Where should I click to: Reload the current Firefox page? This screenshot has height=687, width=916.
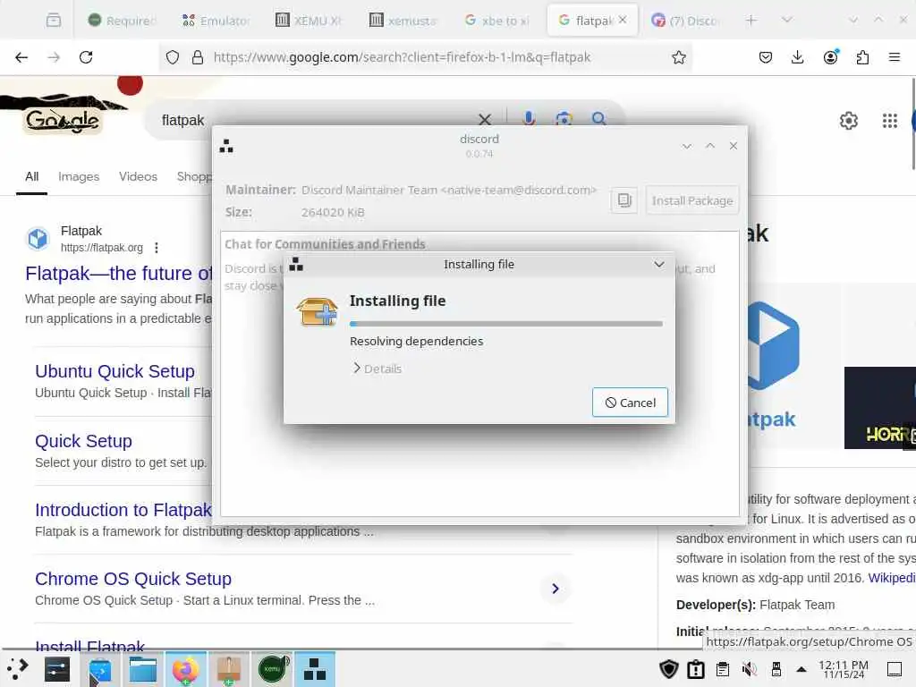[x=86, y=57]
